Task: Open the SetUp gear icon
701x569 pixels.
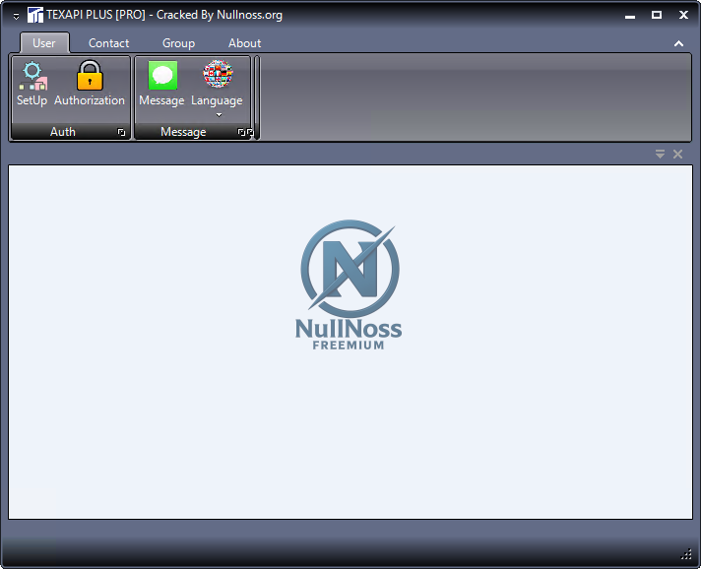Action: 32,76
